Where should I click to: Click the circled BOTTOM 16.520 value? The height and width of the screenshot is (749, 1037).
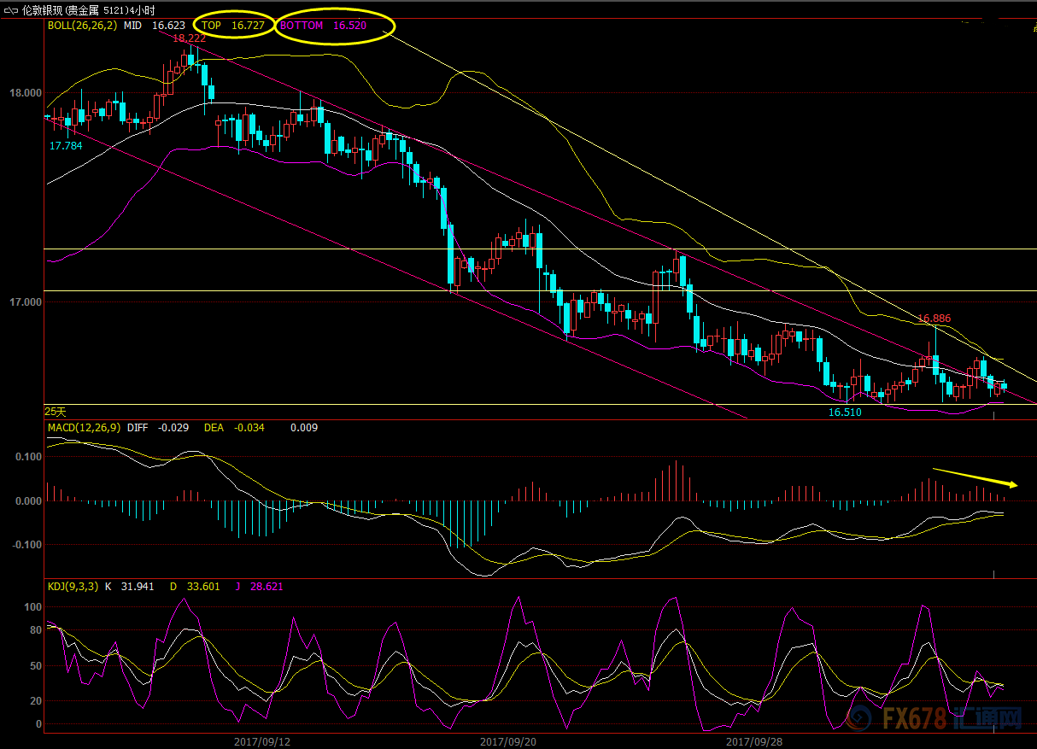(323, 26)
